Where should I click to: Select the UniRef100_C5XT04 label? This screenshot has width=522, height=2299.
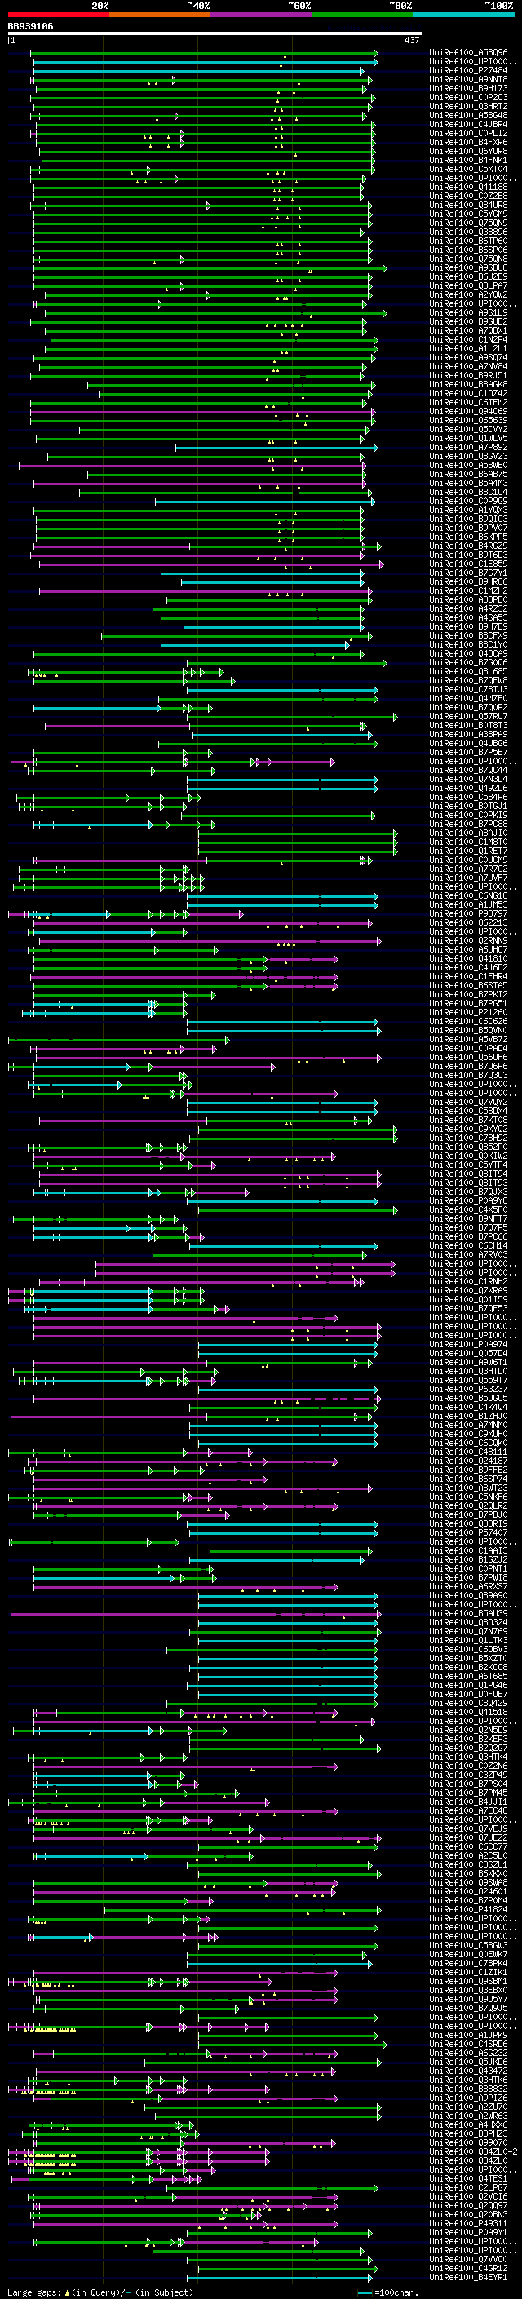coord(468,169)
